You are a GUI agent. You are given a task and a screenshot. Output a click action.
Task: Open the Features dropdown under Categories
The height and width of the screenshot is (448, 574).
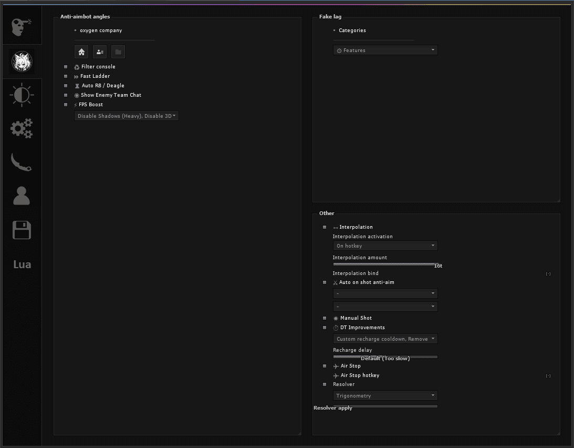(385, 50)
